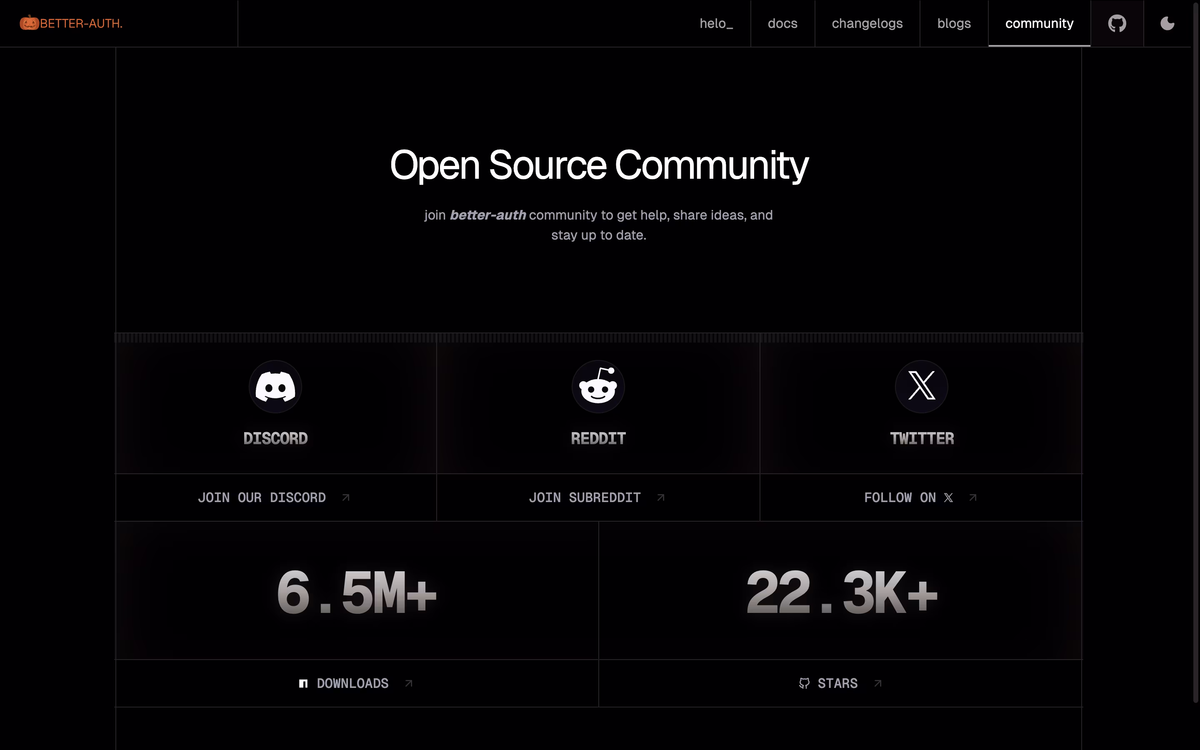Click the REDDIT card title
Screen dimensions: 1200x750
coord(598,438)
